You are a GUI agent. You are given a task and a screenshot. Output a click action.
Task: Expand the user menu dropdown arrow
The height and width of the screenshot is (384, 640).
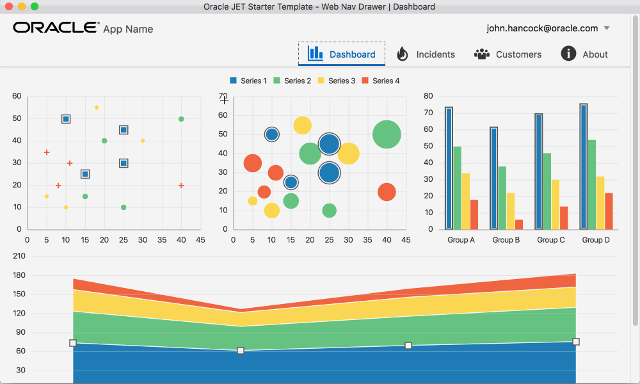click(x=607, y=28)
